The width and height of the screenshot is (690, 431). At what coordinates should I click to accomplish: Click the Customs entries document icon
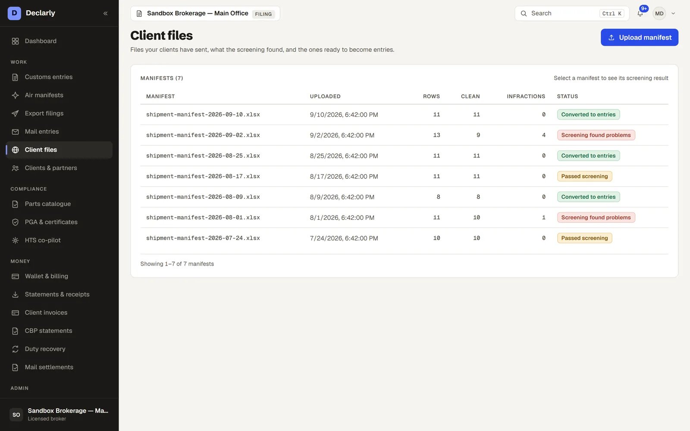16,77
